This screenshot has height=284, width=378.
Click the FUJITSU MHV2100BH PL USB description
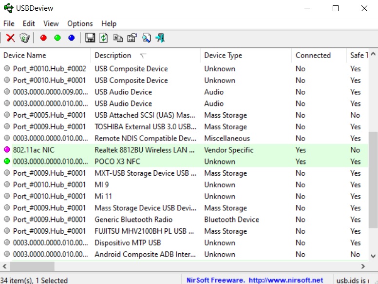point(144,231)
